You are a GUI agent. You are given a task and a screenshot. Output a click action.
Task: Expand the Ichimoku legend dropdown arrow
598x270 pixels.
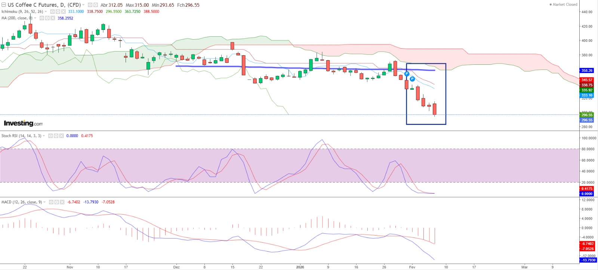[x=46, y=12]
